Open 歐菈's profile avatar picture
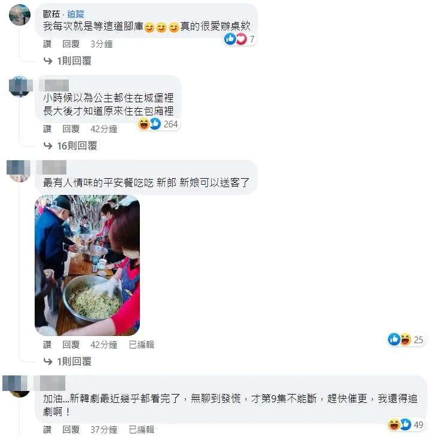This screenshot has width=437, height=437. pyautogui.click(x=20, y=15)
